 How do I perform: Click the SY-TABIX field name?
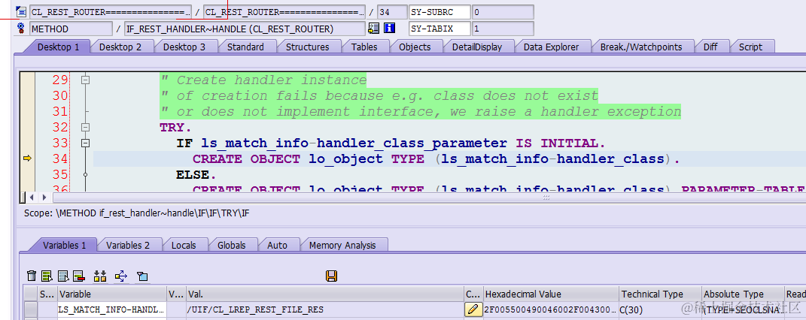439,29
